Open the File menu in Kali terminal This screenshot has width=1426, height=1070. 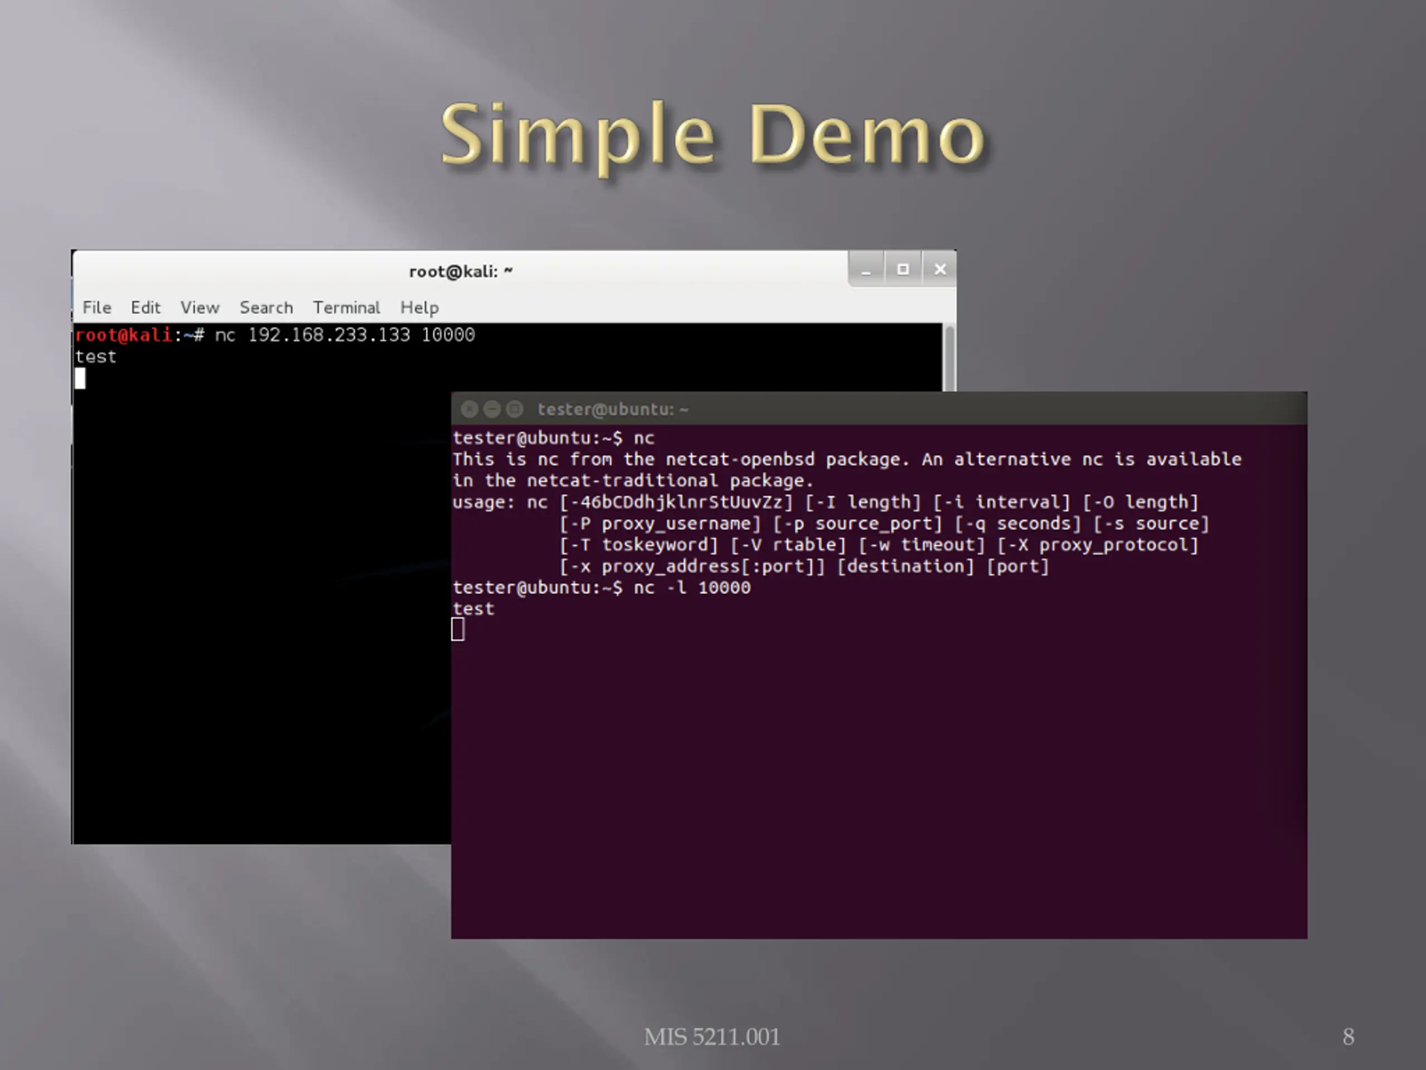(97, 308)
